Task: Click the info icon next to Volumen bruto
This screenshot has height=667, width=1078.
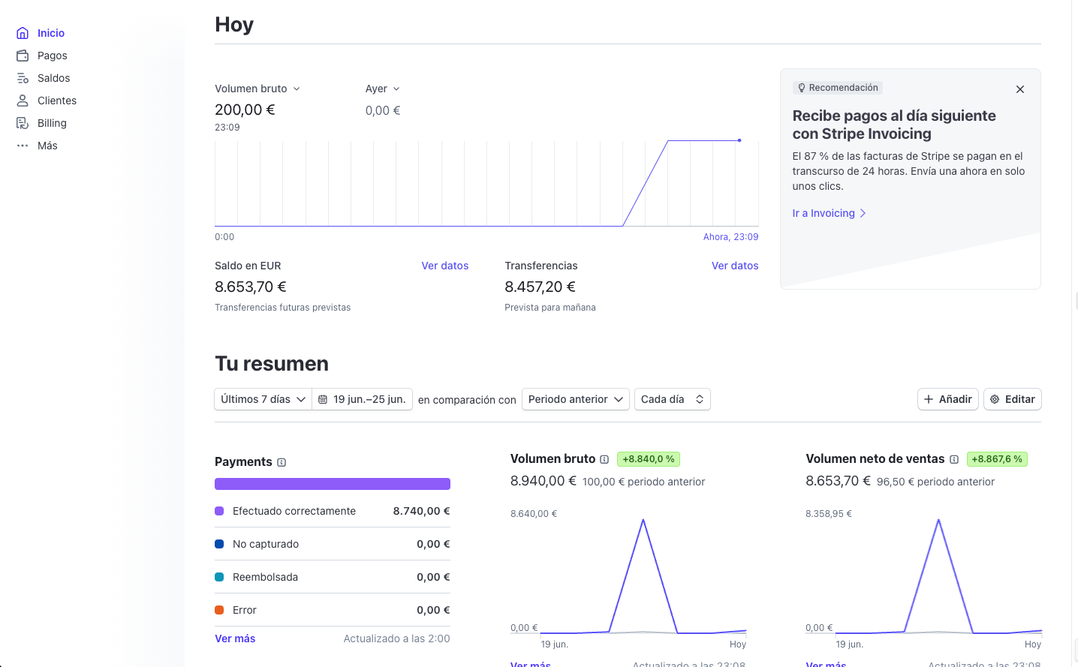Action: coord(605,458)
